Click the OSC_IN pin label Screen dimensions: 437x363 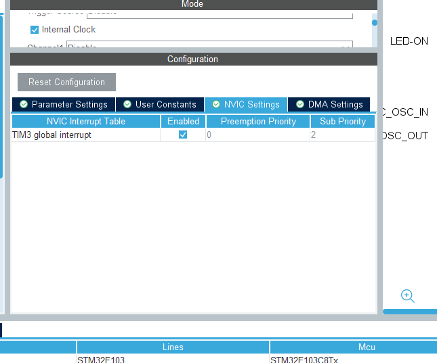click(406, 112)
